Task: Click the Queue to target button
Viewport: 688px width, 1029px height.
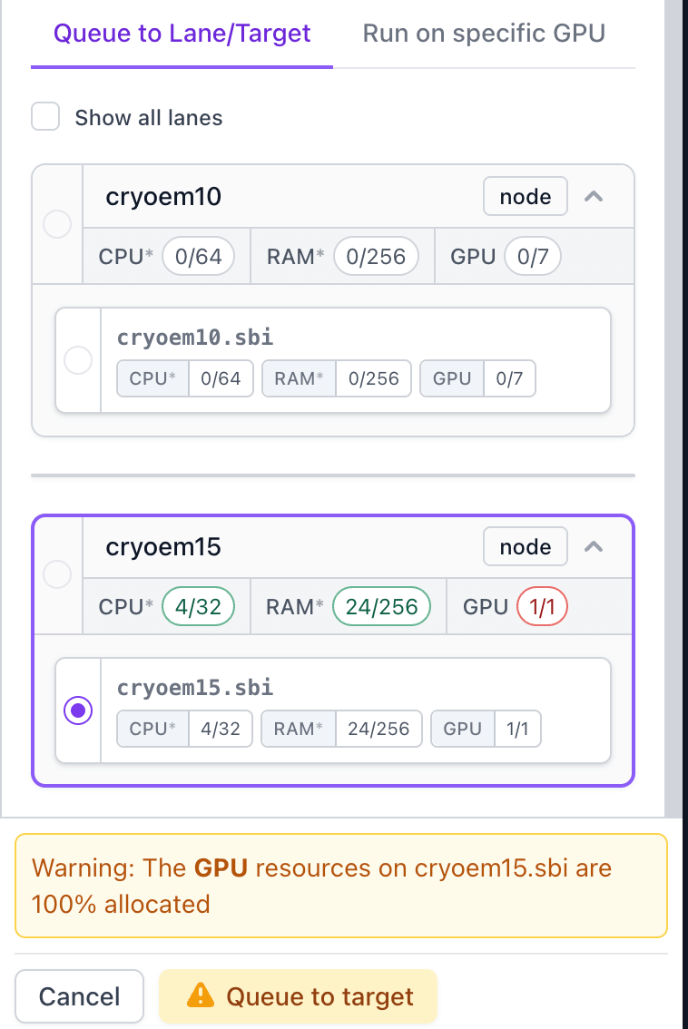Action: pyautogui.click(x=298, y=996)
